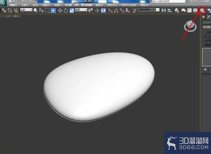Screen dimensions: 211x154
Task: Select the Bind to Space Warp tool
Action: click(16, 10)
